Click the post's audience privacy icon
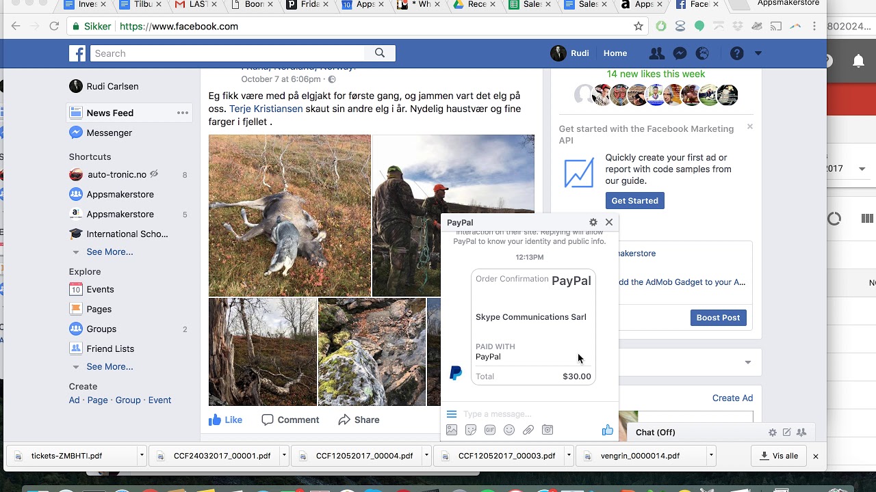Screen dimensions: 876x492 coord(332,79)
